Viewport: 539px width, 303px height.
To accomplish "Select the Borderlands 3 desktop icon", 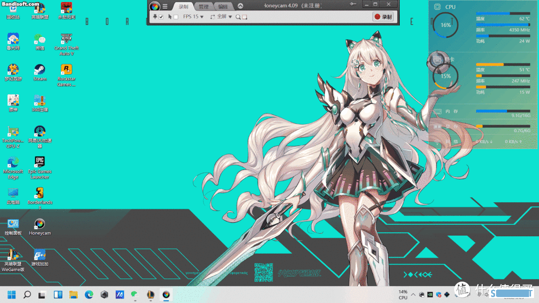I will (40, 199).
